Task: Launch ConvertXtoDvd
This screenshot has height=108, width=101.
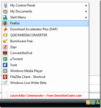Action: [45, 53]
